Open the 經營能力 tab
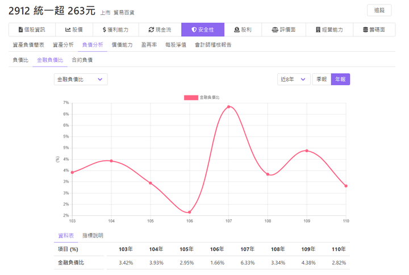The height and width of the screenshot is (275, 409). coord(329,30)
